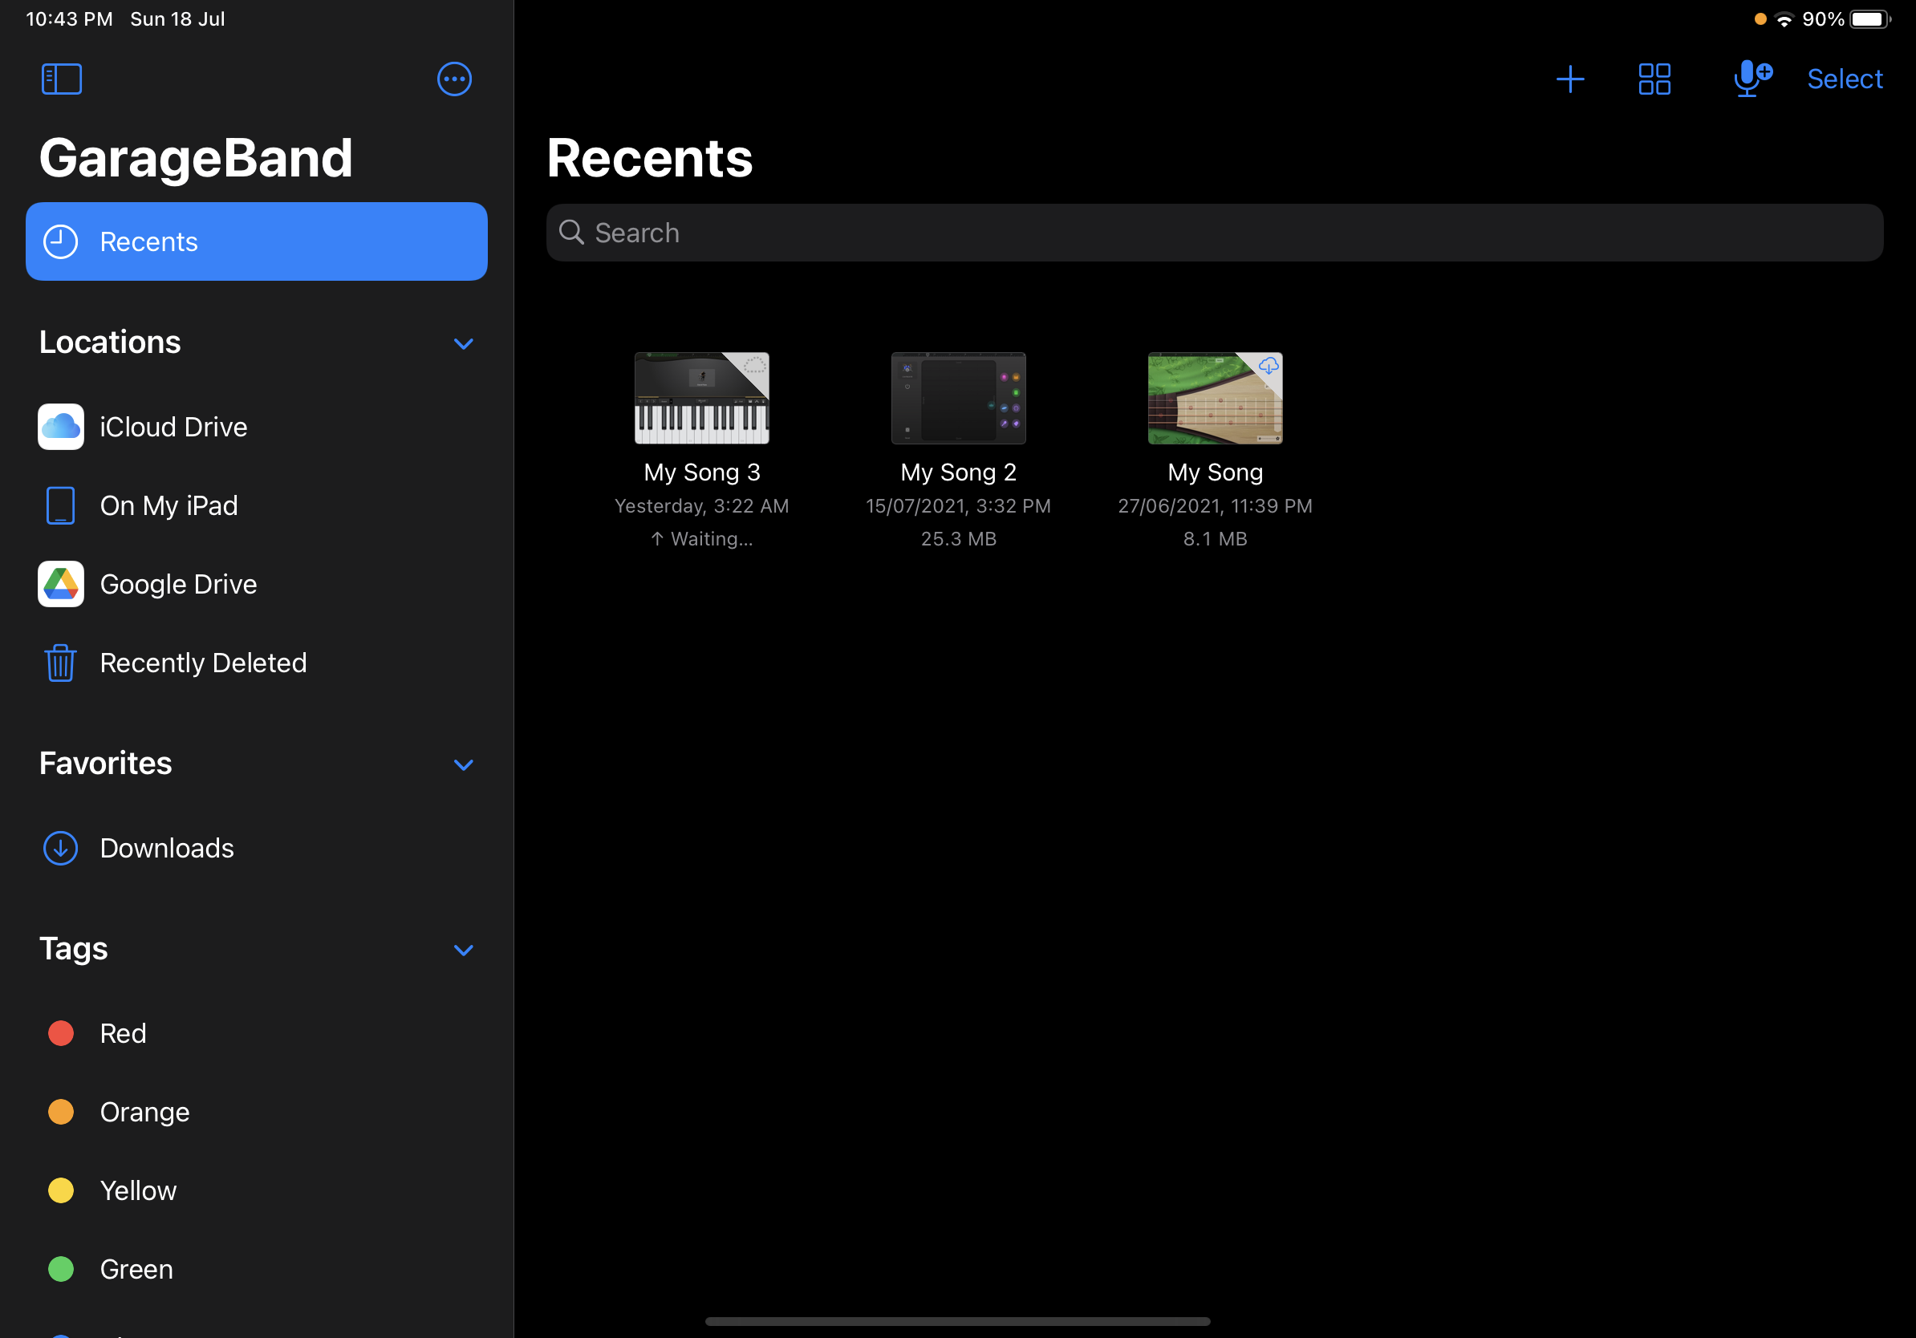Viewport: 1916px width, 1338px height.
Task: Open Recently Deleted folder
Action: coord(257,663)
